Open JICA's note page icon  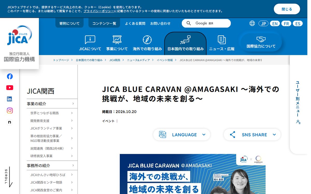(10, 122)
